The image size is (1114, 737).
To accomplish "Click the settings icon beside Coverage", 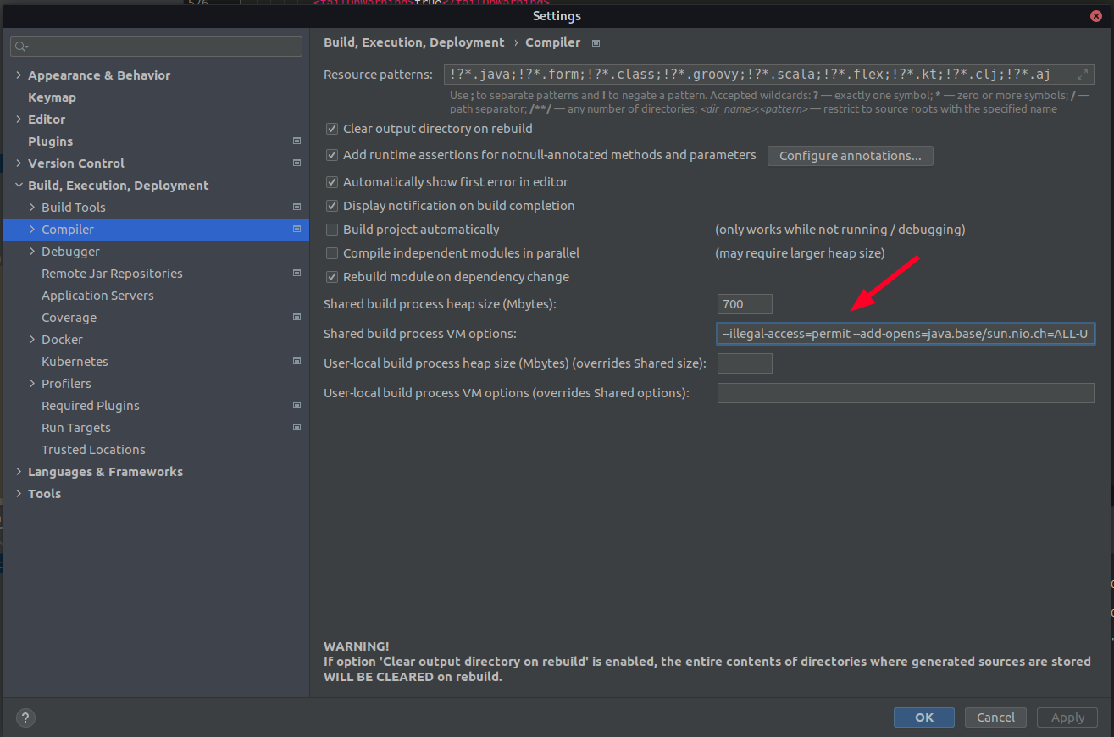I will click(296, 317).
